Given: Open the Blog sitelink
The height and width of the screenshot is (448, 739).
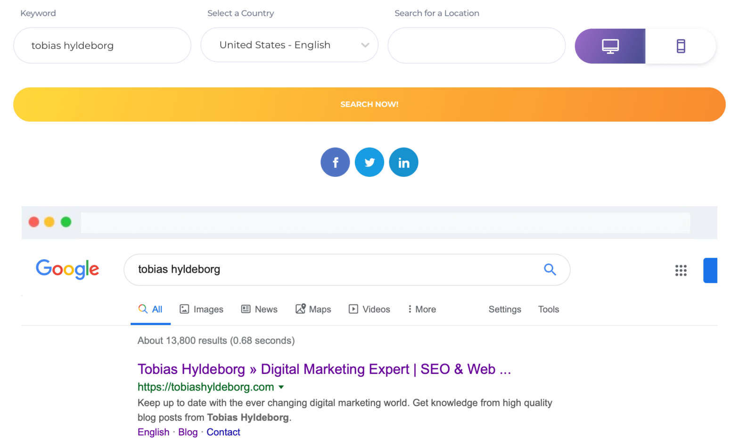Looking at the screenshot, I should (188, 432).
